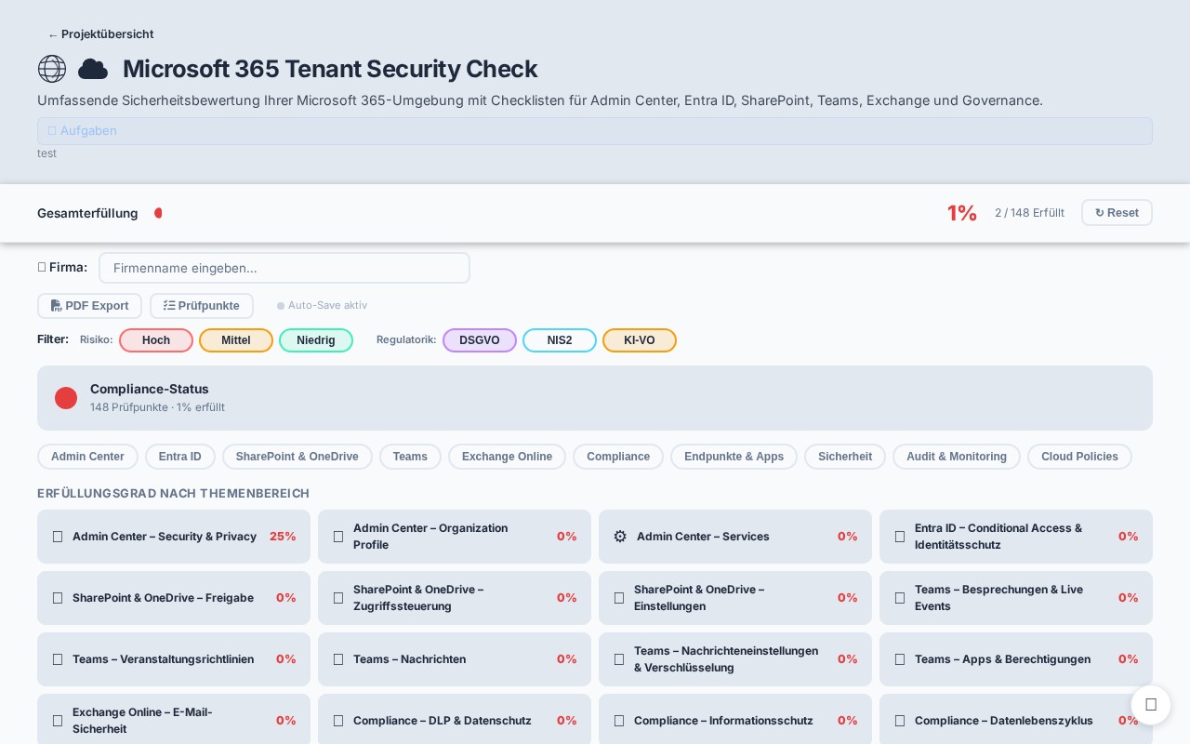
Task: Click the icon in the Compliance – Informationsschutz card
Action: (x=619, y=721)
